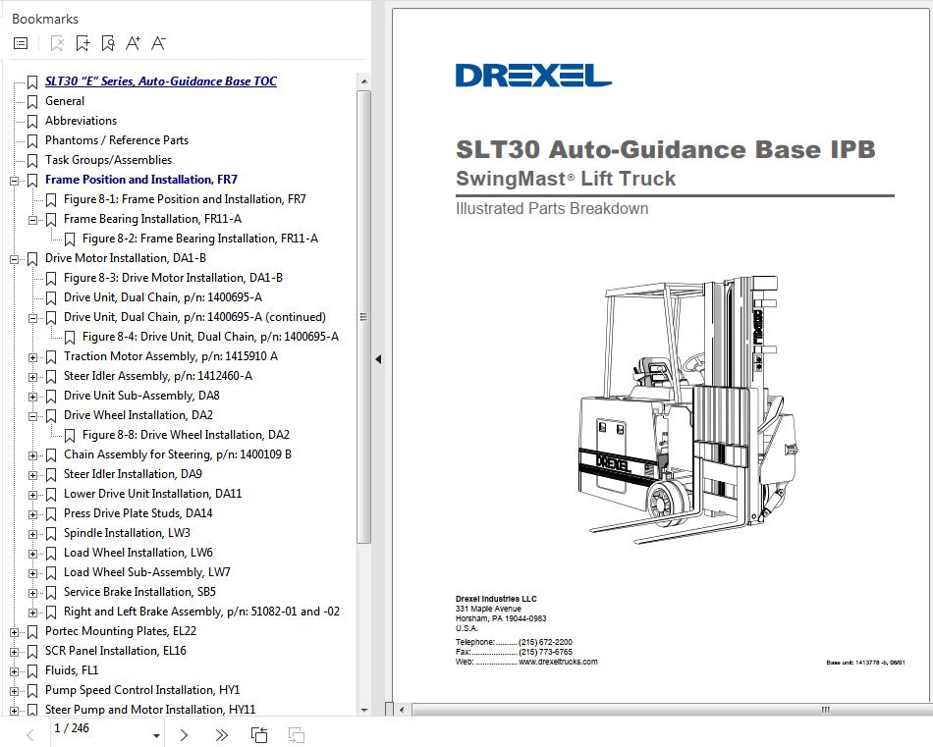Viewport: 933px width, 747px height.
Task: Open Phantoms / Reference Parts bookmark
Action: click(117, 140)
